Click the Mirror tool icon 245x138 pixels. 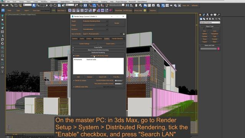[x=127, y=5]
